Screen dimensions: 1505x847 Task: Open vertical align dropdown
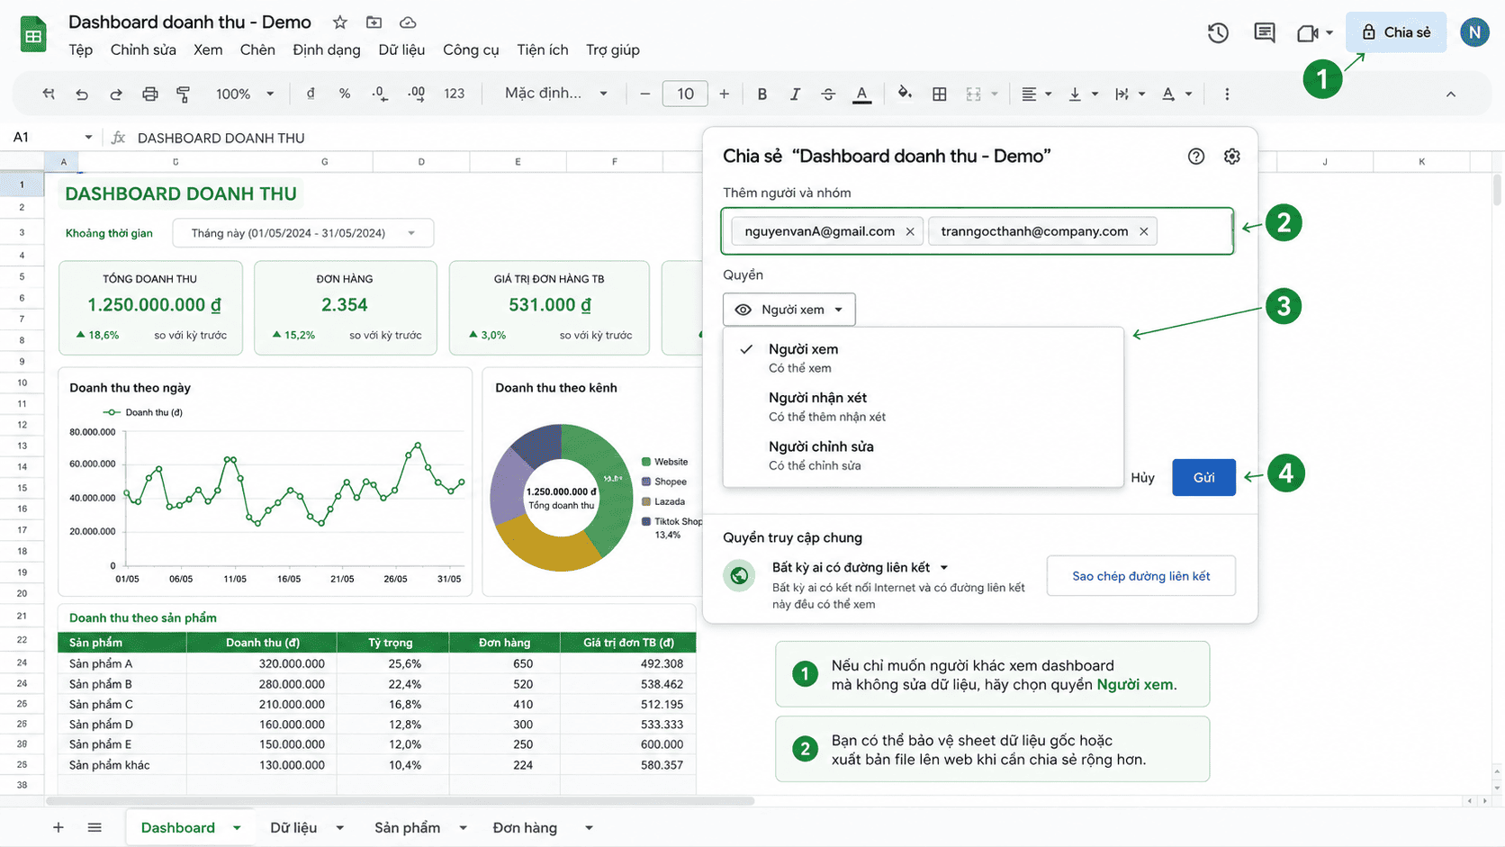click(x=1083, y=94)
